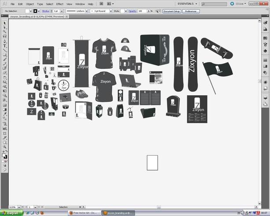Click the Stroke panel link
The image size is (270, 216).
coord(46,11)
